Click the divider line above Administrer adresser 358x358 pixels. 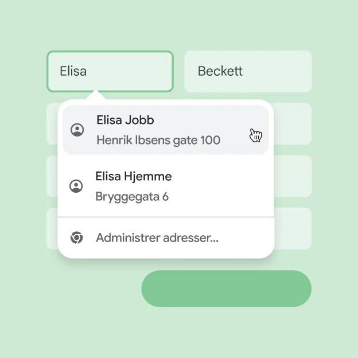(165, 217)
